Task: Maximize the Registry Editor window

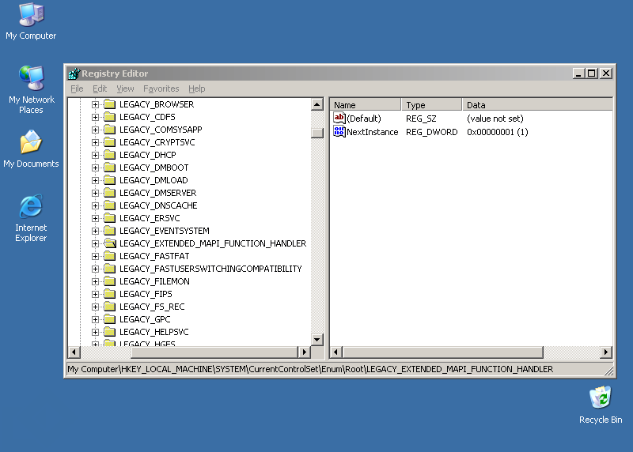Action: 592,73
